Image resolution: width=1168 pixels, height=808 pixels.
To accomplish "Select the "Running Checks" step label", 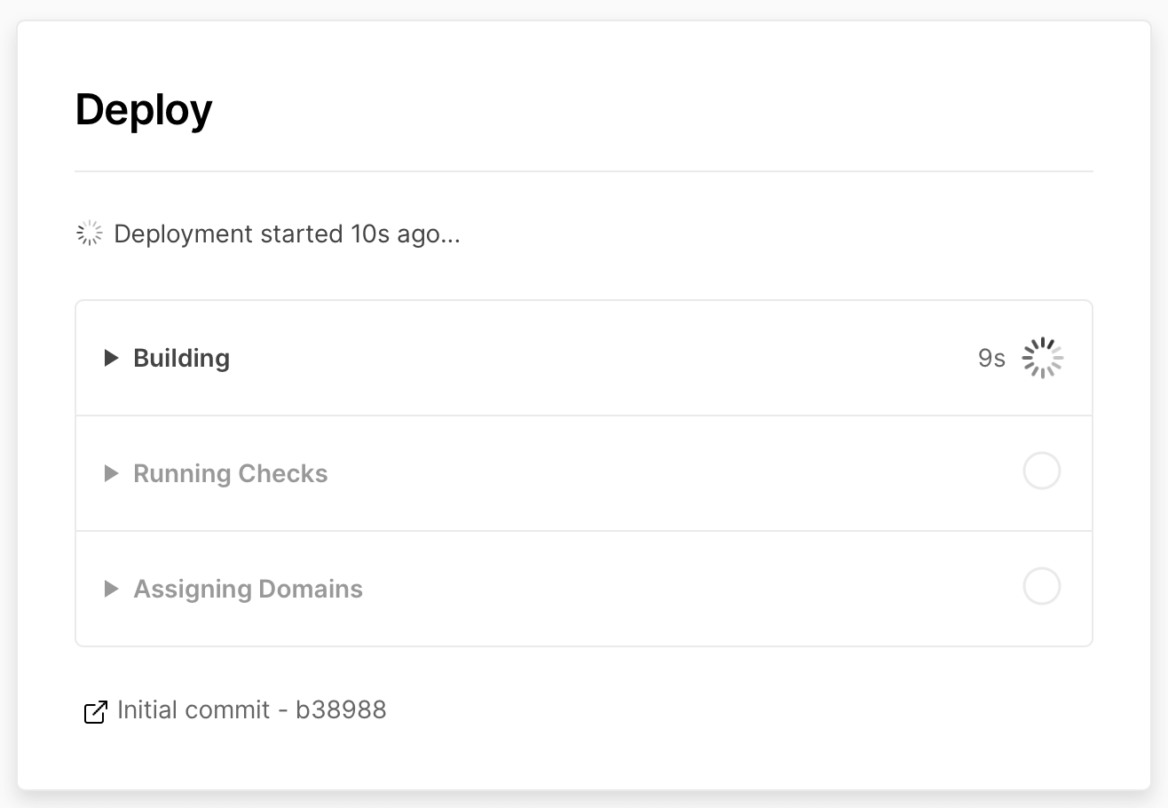I will pyautogui.click(x=230, y=473).
